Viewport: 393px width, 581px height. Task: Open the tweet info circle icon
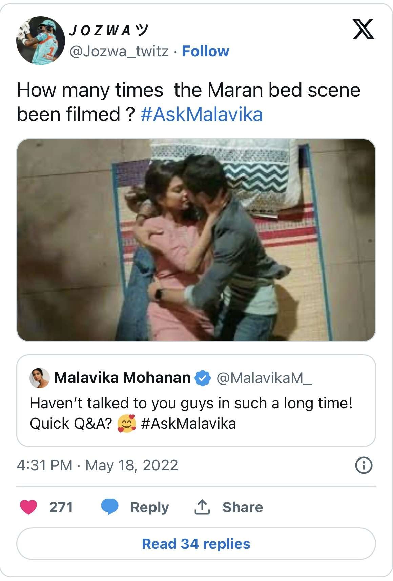[364, 465]
